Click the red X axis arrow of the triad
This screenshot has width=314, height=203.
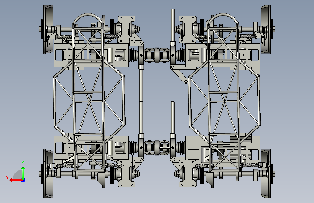pyautogui.click(x=16, y=180)
